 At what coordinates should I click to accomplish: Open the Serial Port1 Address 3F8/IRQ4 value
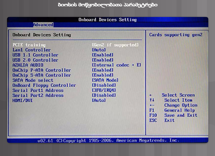[104, 90]
